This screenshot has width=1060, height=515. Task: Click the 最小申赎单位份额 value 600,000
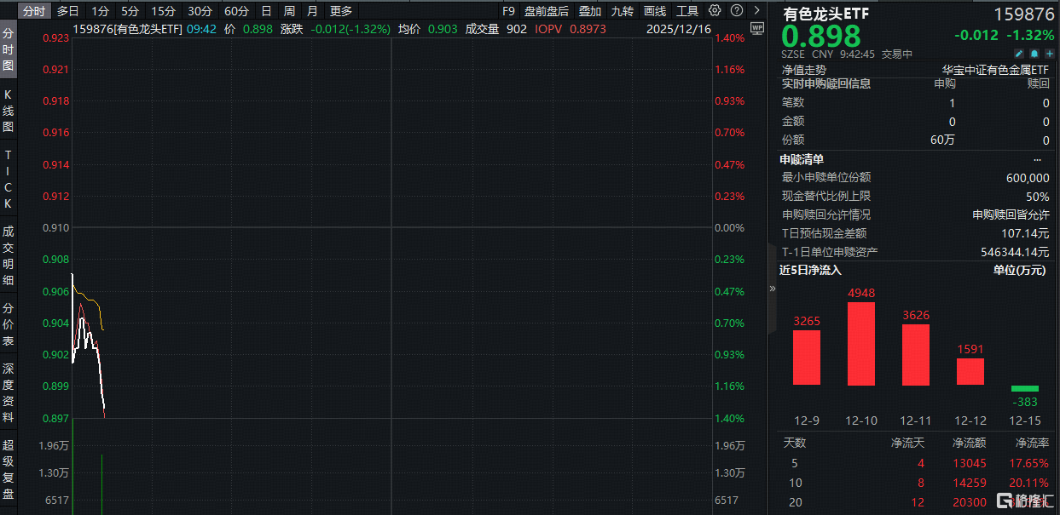[x=1028, y=177]
